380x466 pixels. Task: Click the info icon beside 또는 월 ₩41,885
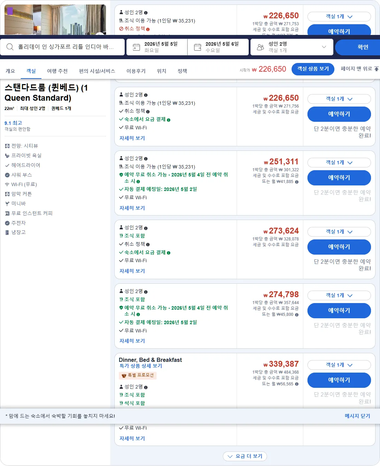(297, 182)
